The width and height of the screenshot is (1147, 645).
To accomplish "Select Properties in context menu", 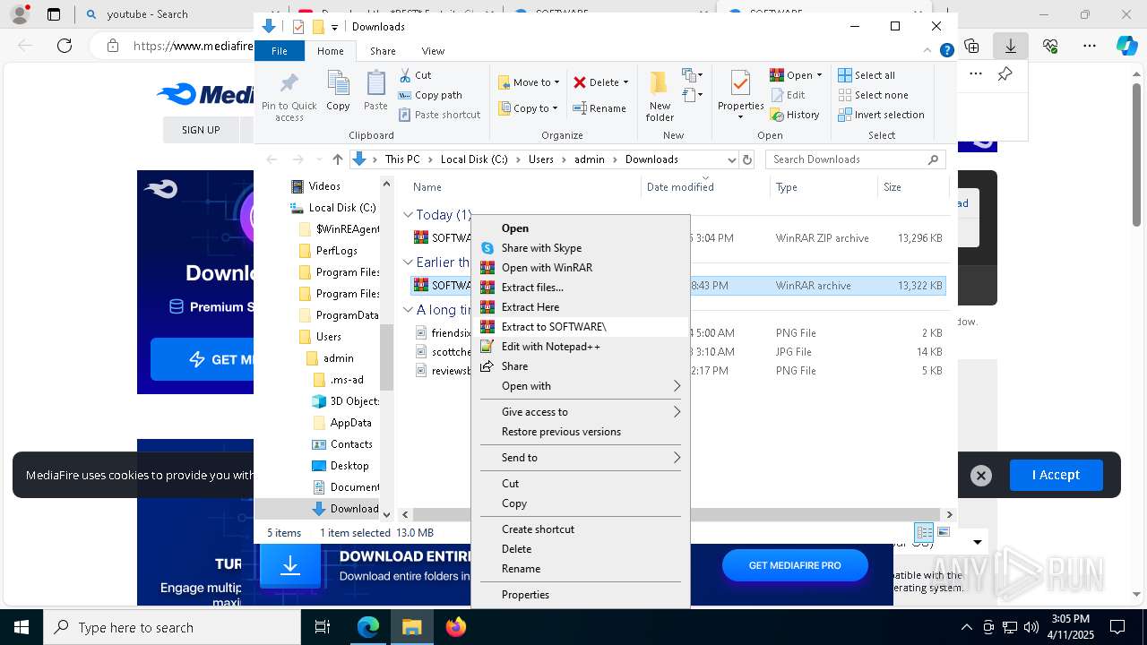I will 581,595.
